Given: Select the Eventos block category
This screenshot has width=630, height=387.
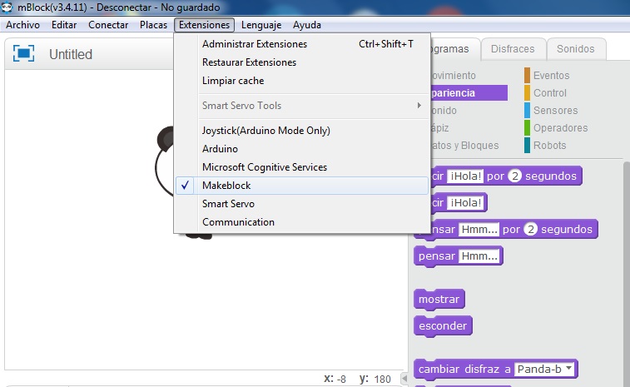Looking at the screenshot, I should (551, 76).
